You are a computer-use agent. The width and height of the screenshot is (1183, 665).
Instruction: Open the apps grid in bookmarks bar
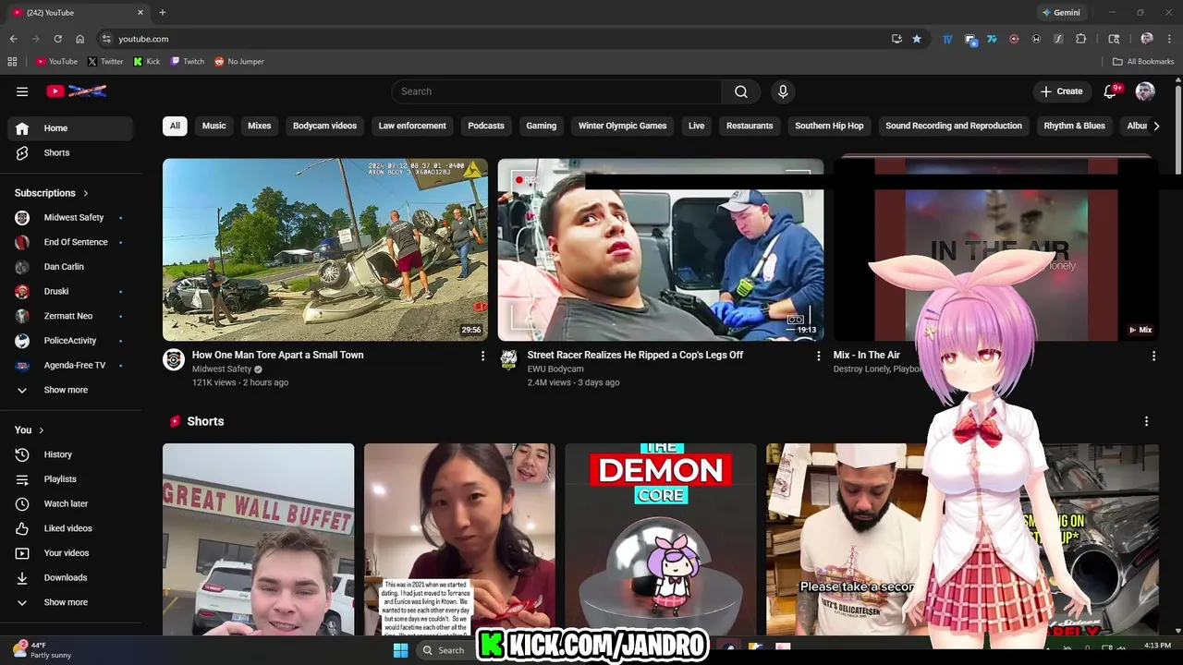pyautogui.click(x=12, y=62)
